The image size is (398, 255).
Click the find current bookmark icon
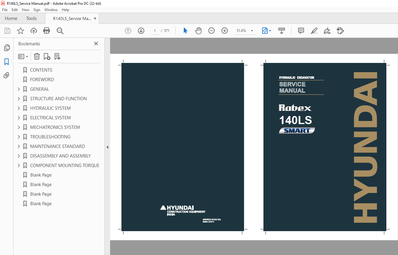57,56
